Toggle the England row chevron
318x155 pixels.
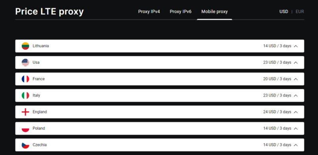(296, 112)
